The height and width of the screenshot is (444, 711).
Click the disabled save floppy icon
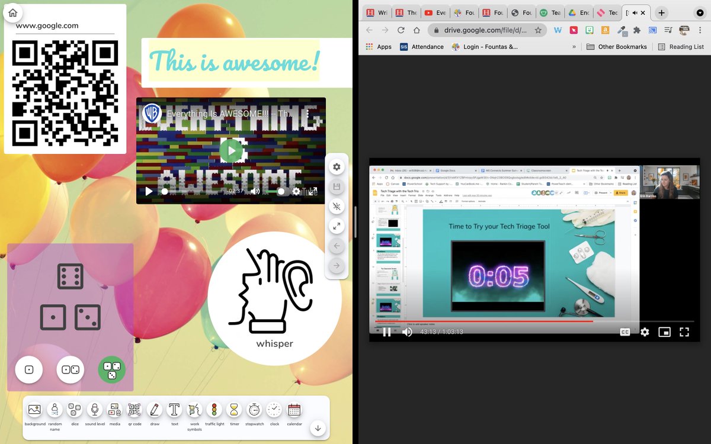click(337, 187)
